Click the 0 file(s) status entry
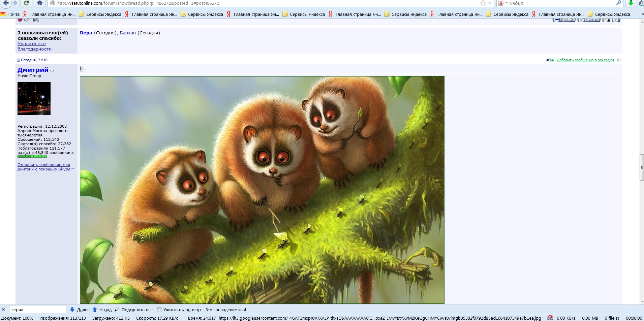The width and height of the screenshot is (644, 321). point(612,318)
